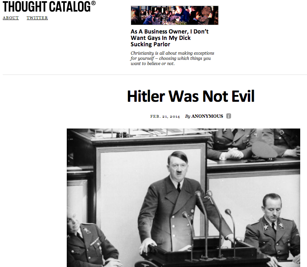Open the Thought Catalog logo homepage link
The image size is (307, 267).
47,6
